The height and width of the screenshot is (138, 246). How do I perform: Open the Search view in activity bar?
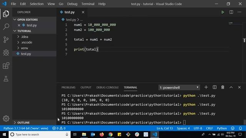tap(6, 26)
